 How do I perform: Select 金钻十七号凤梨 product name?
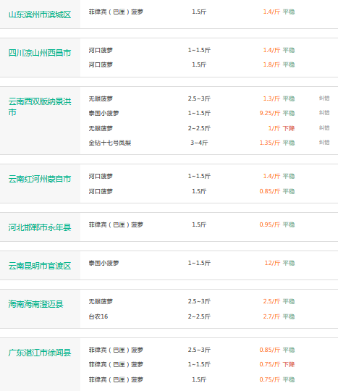110,143
